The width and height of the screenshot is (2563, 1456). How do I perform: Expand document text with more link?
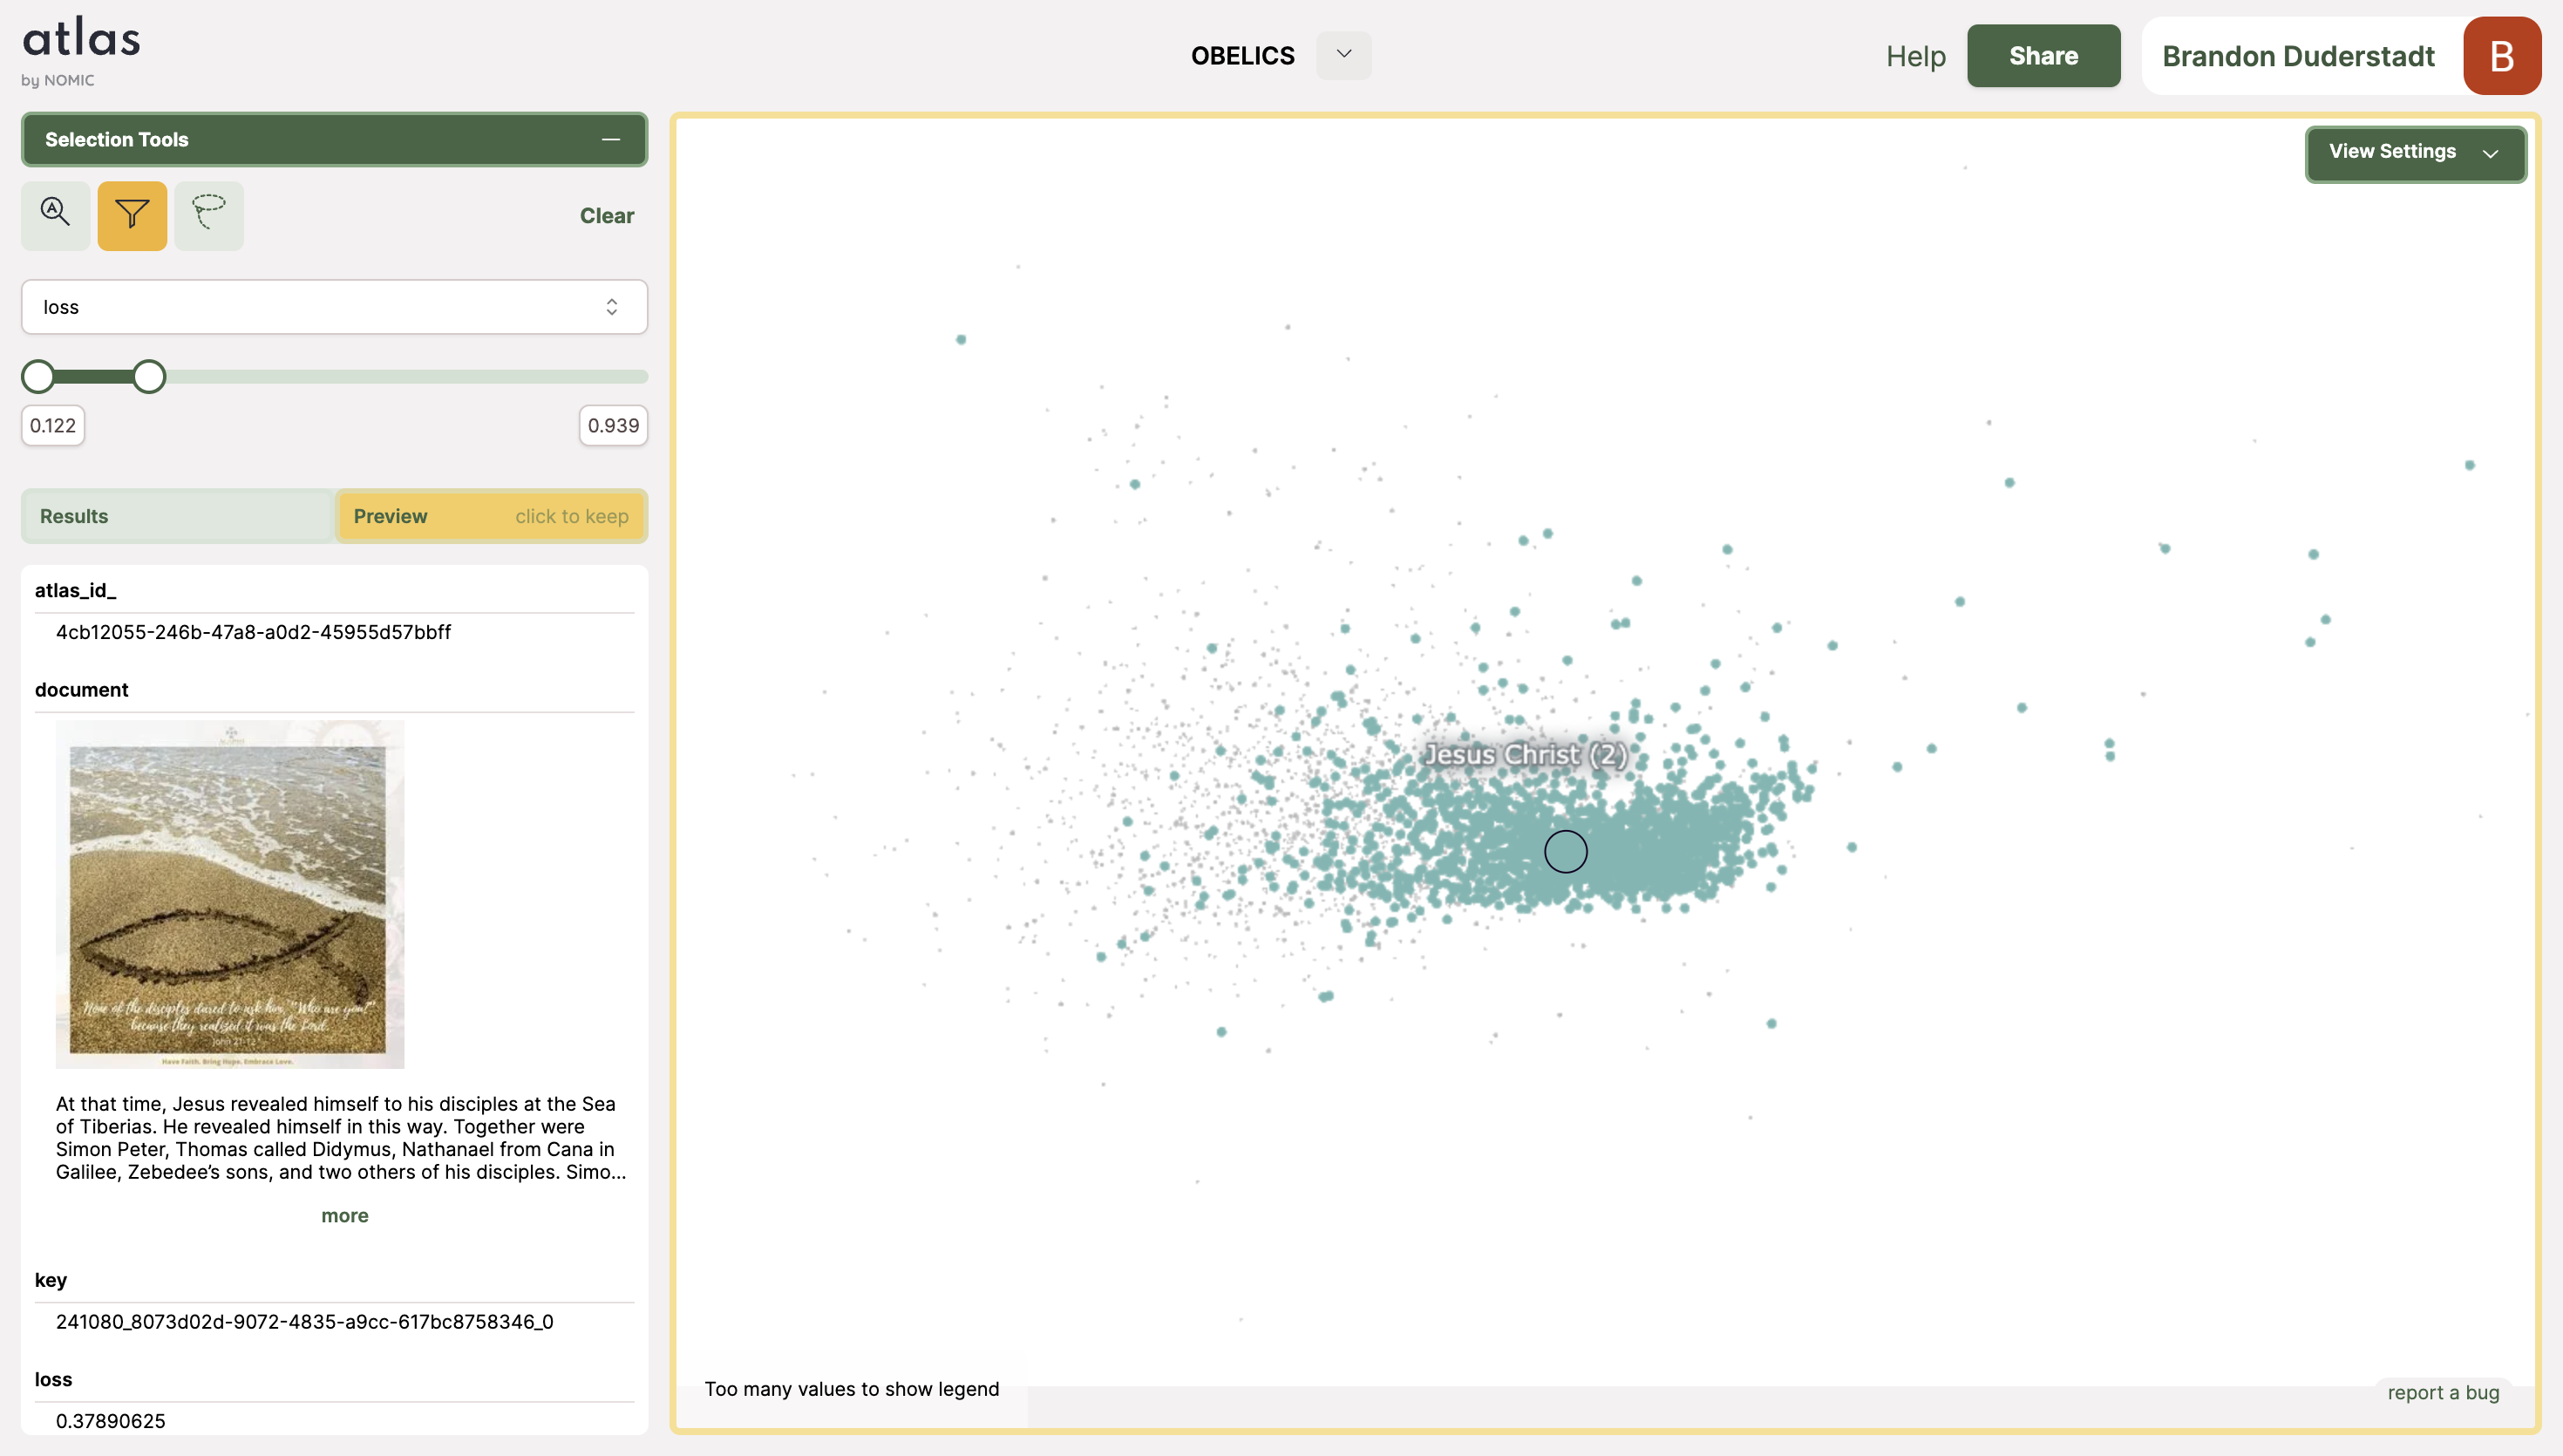343,1215
